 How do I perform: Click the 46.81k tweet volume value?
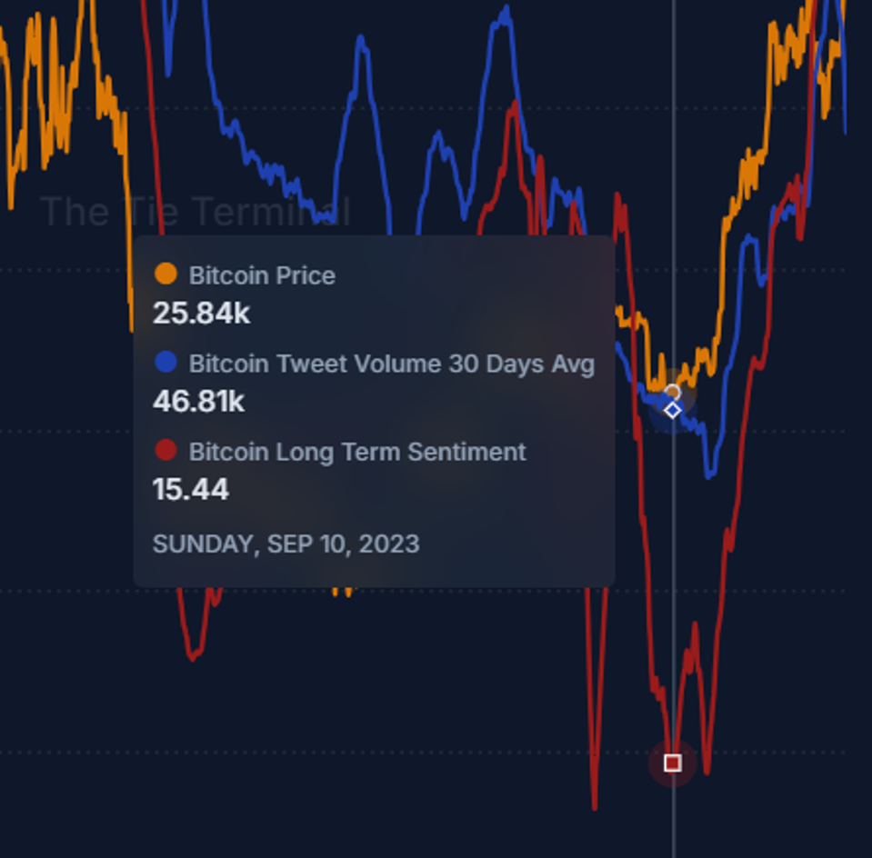click(x=198, y=401)
